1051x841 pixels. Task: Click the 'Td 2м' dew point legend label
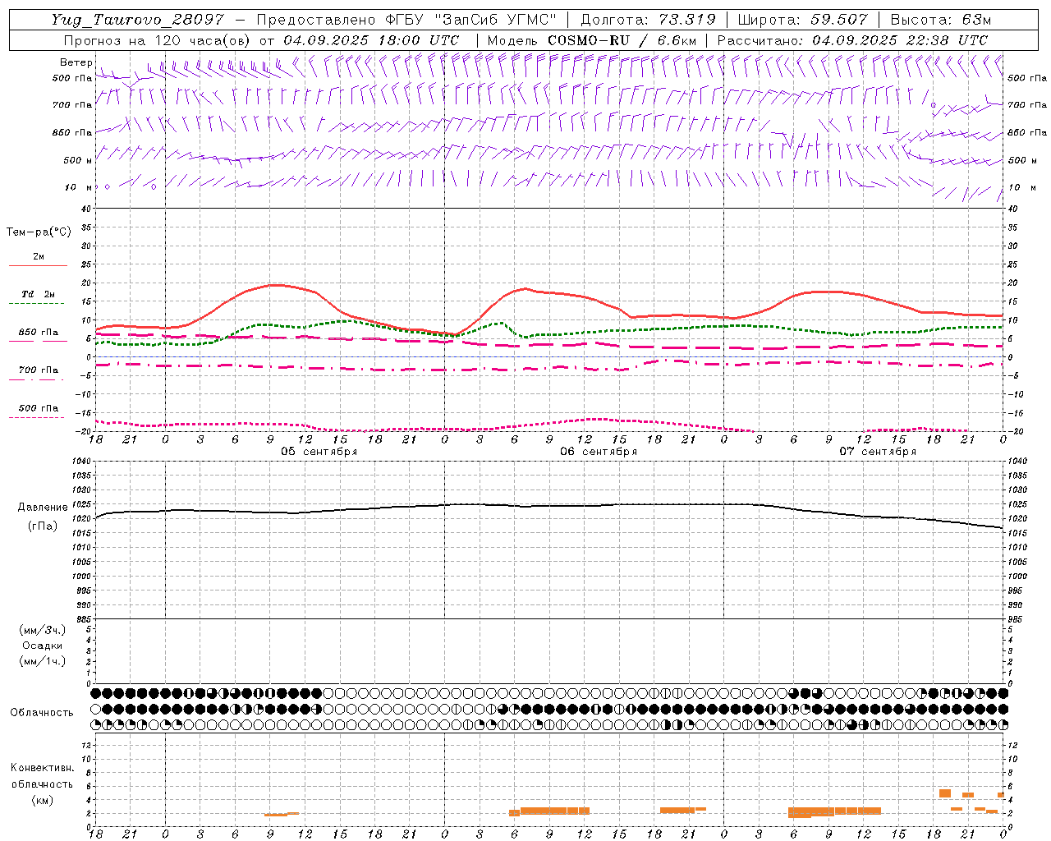coord(39,294)
